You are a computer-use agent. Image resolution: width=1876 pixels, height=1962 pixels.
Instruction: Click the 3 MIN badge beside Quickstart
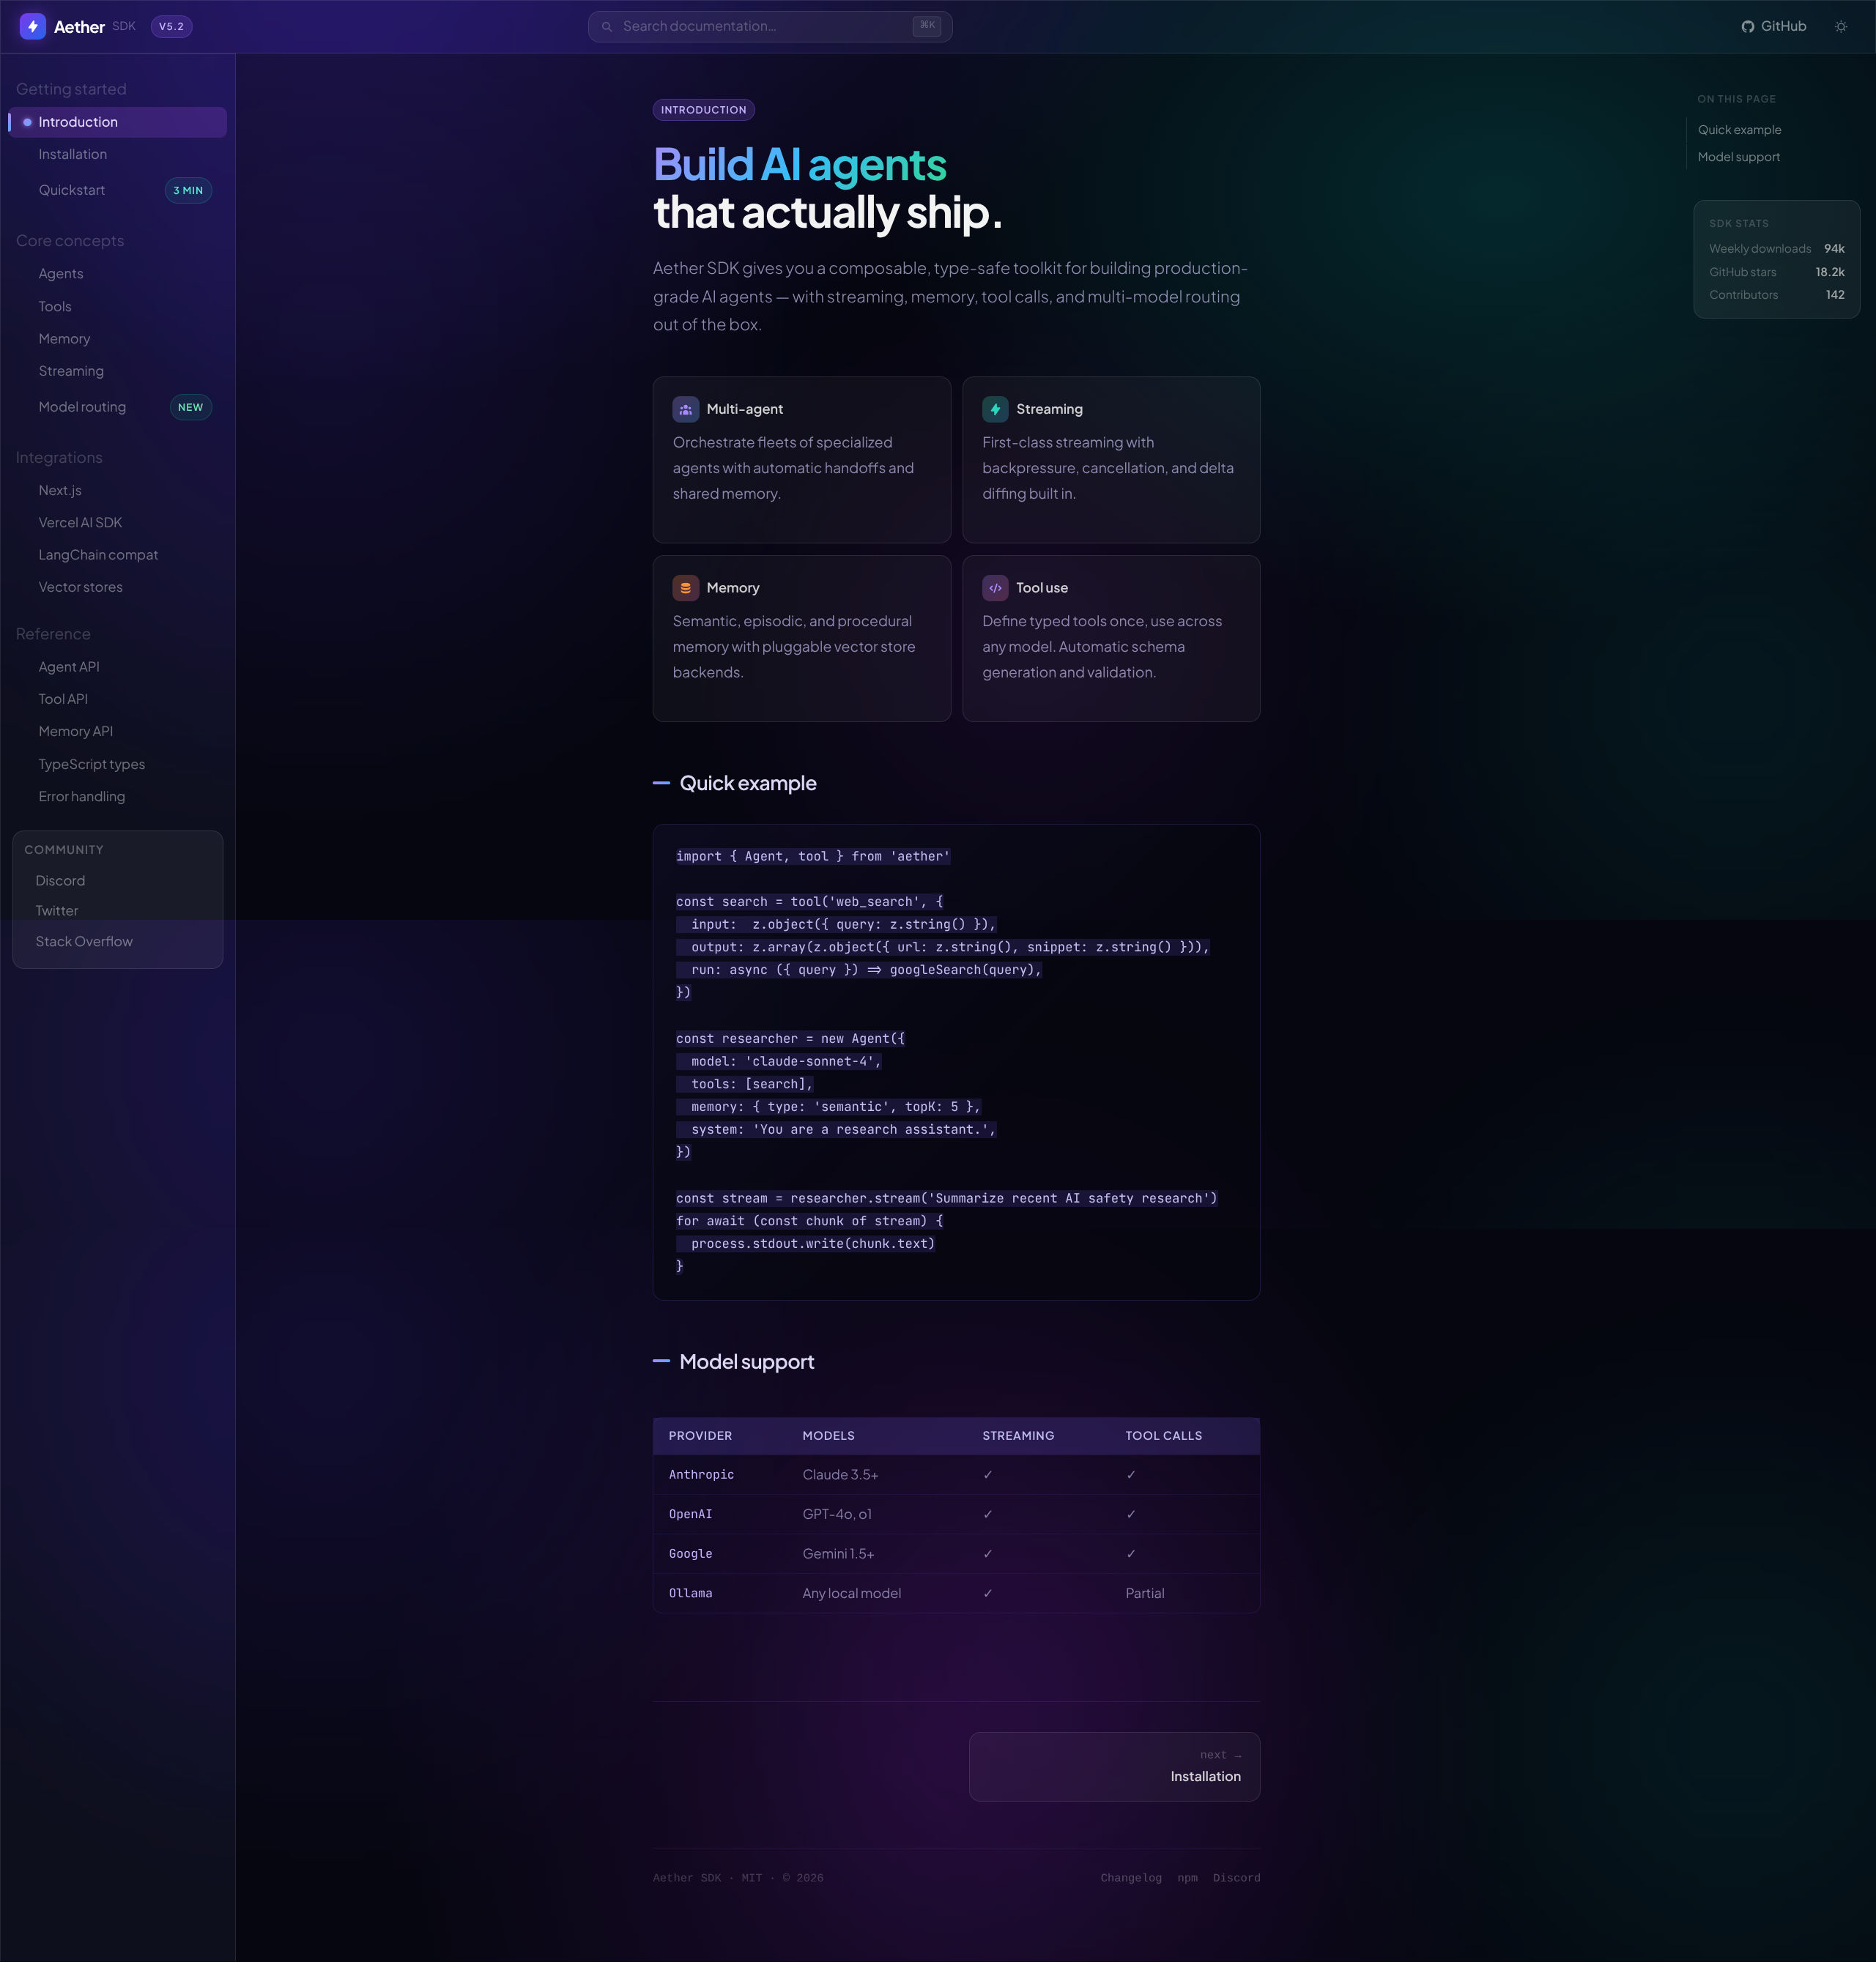pyautogui.click(x=188, y=190)
